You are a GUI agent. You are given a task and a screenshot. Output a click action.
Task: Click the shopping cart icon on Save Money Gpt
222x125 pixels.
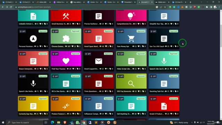point(131,39)
